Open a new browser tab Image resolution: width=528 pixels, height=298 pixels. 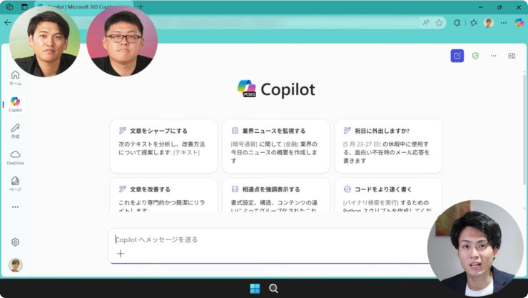(x=141, y=6)
